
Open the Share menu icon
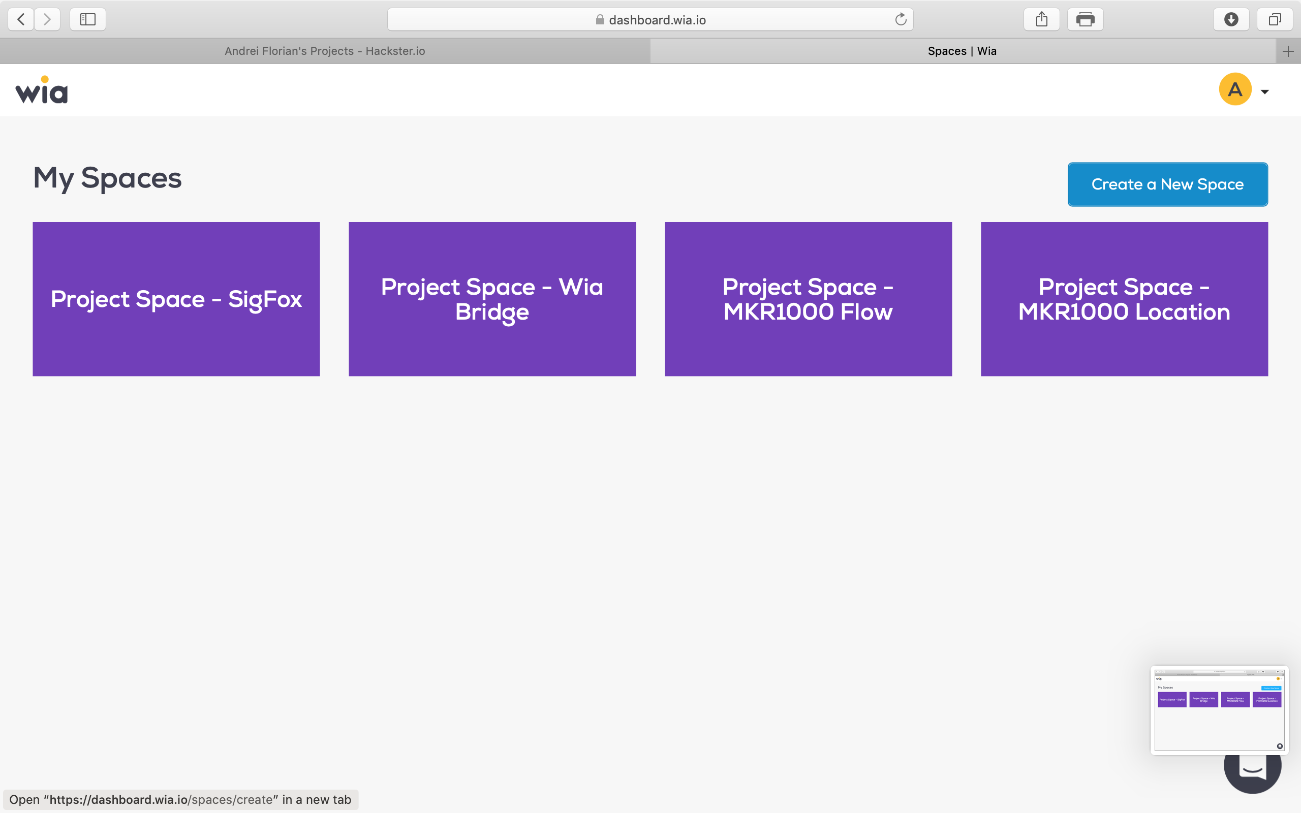pyautogui.click(x=1041, y=20)
